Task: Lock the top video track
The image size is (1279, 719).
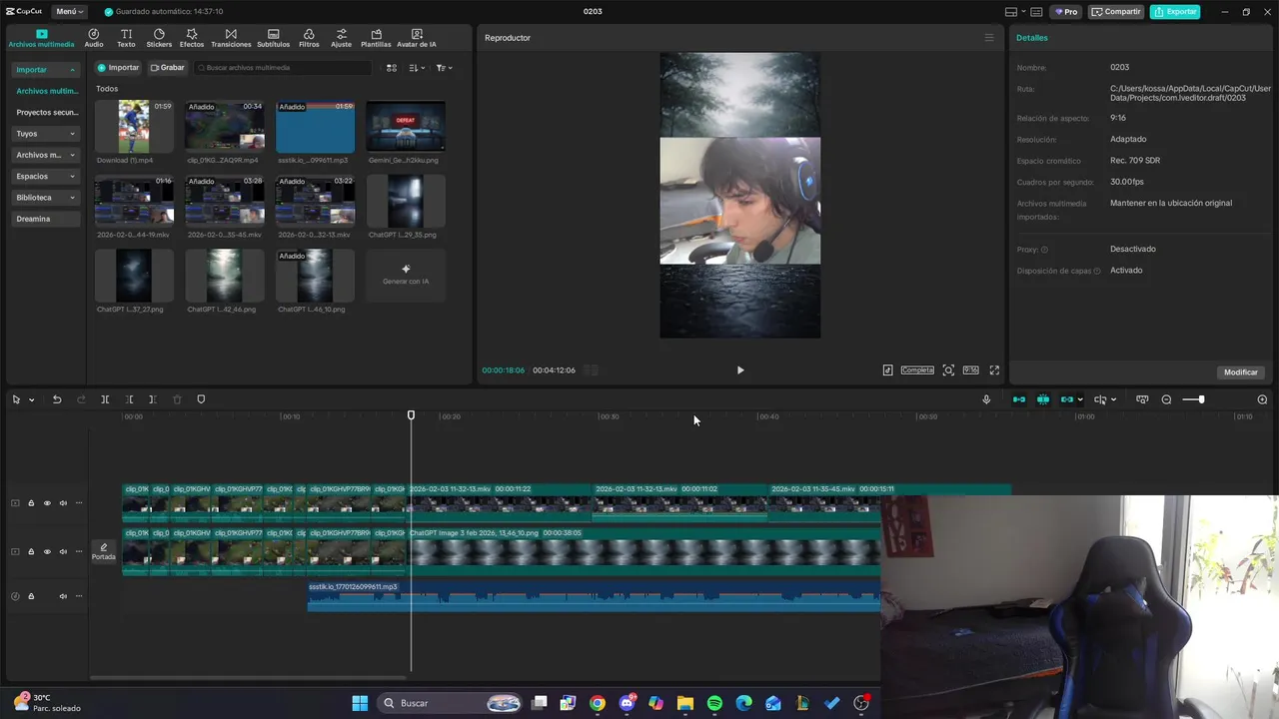Action: [x=31, y=503]
